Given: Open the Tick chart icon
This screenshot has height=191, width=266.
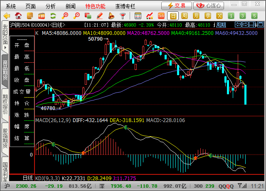Looking at the screenshot, I should coord(162,16).
